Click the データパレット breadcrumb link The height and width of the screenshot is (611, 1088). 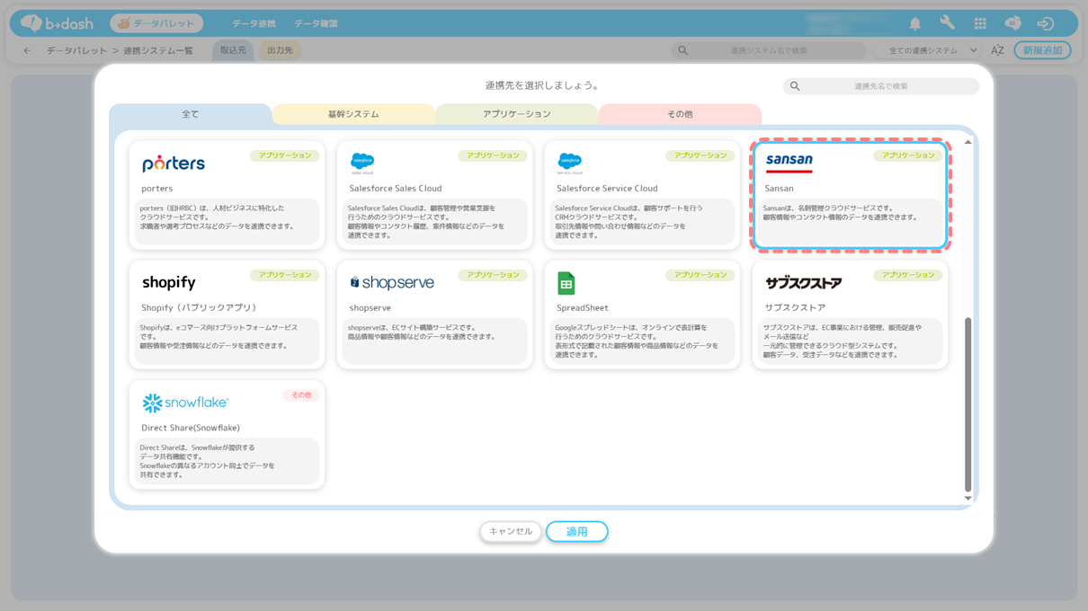click(76, 50)
